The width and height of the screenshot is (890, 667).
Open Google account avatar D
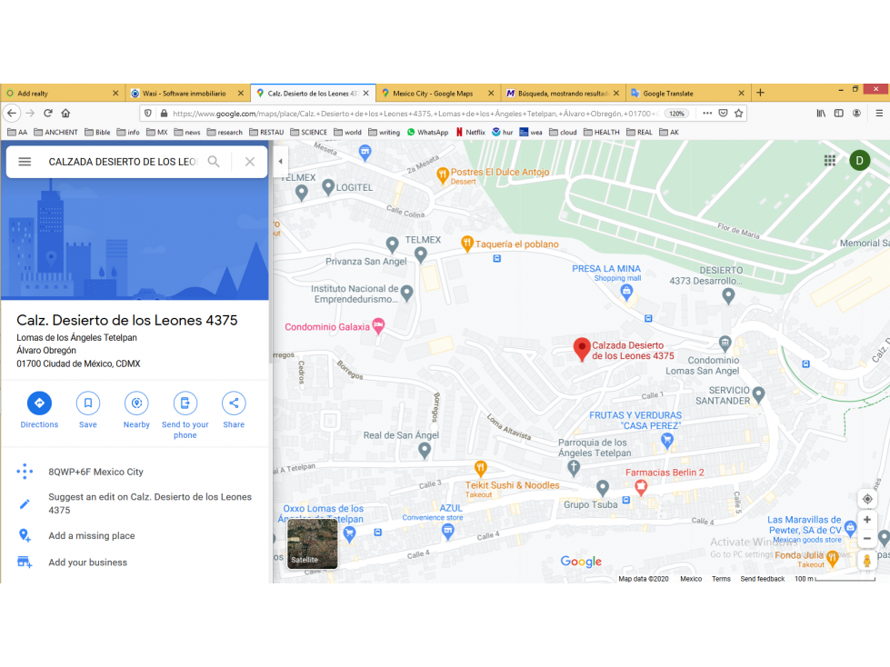click(859, 161)
